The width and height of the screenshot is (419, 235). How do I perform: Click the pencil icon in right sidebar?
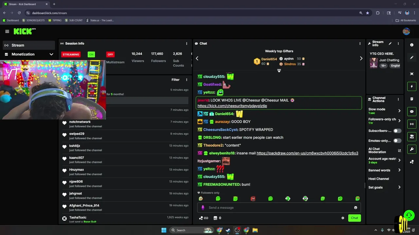(x=412, y=57)
